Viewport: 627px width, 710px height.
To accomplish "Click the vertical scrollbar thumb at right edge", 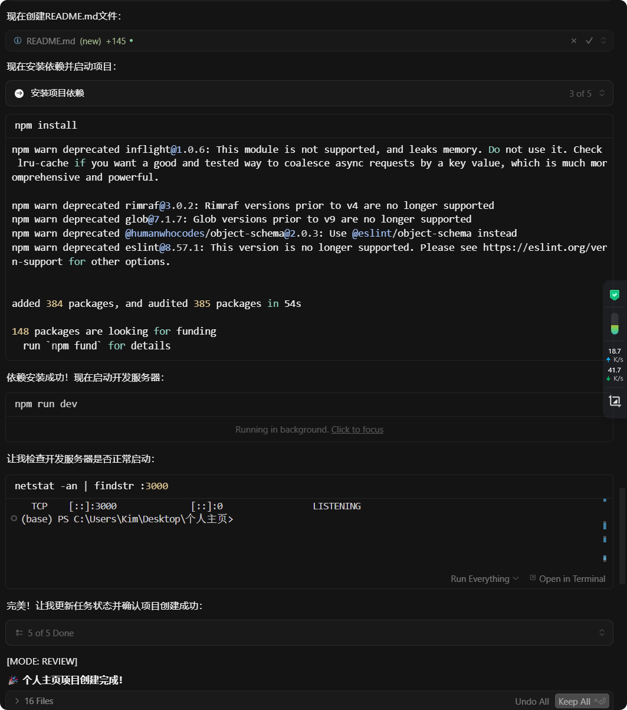I will pos(622,524).
